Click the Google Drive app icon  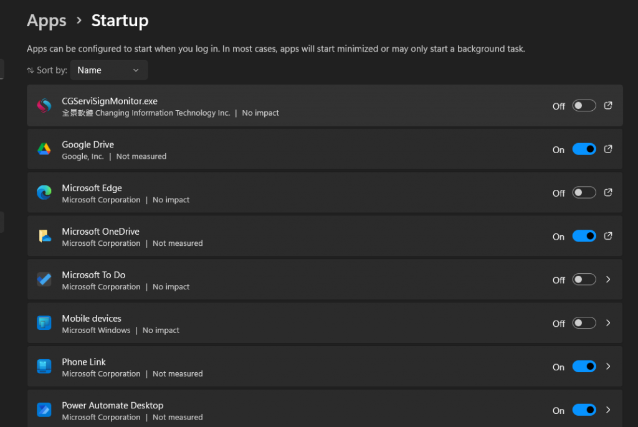(44, 149)
